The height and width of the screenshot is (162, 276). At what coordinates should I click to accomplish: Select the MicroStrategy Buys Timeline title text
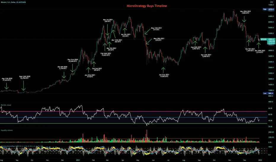click(x=147, y=6)
